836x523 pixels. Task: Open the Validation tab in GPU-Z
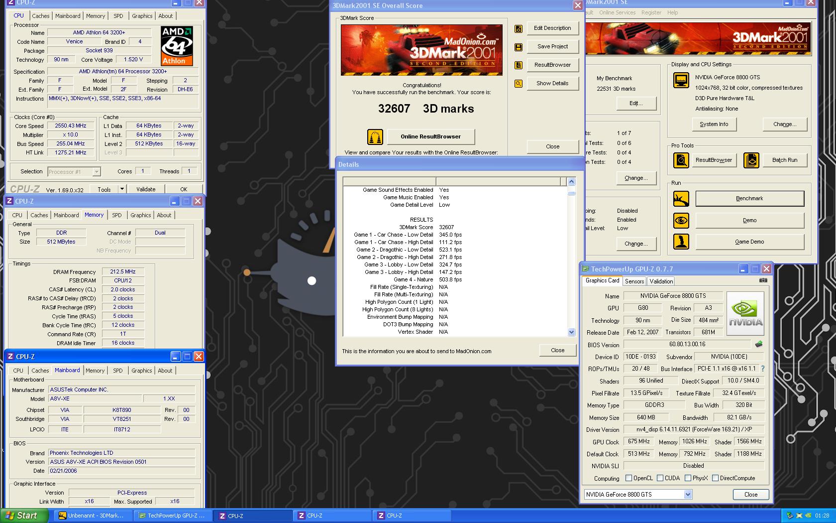(661, 281)
